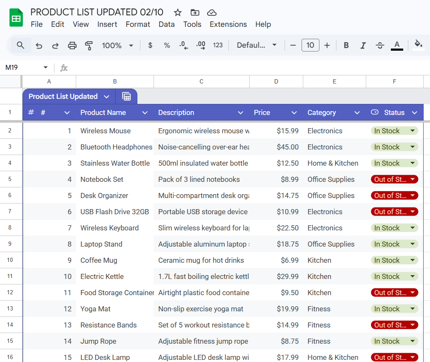Select the paint format tool
Image resolution: width=430 pixels, height=362 pixels.
[88, 45]
